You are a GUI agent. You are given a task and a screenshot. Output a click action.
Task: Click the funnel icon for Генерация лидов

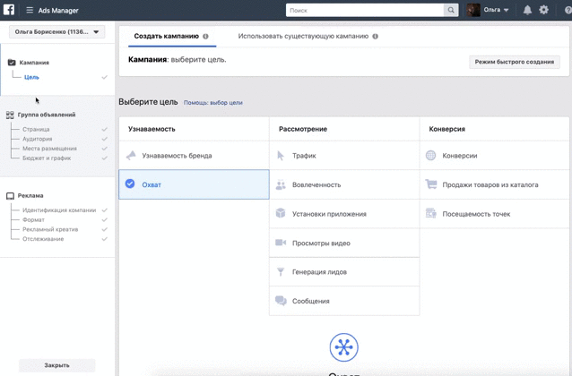click(x=281, y=272)
